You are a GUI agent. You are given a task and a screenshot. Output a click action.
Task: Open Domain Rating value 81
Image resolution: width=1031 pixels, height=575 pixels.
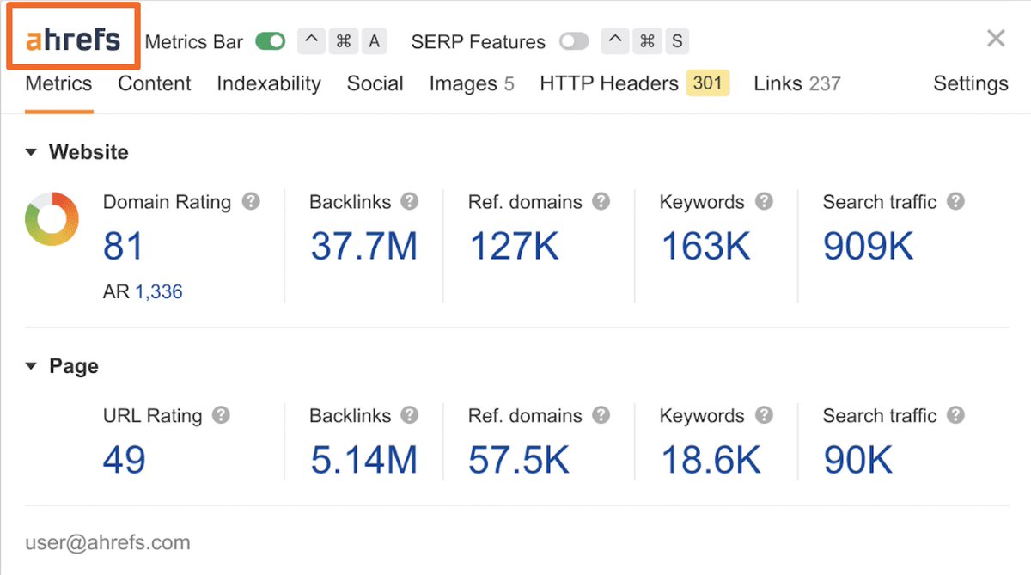pyautogui.click(x=124, y=247)
